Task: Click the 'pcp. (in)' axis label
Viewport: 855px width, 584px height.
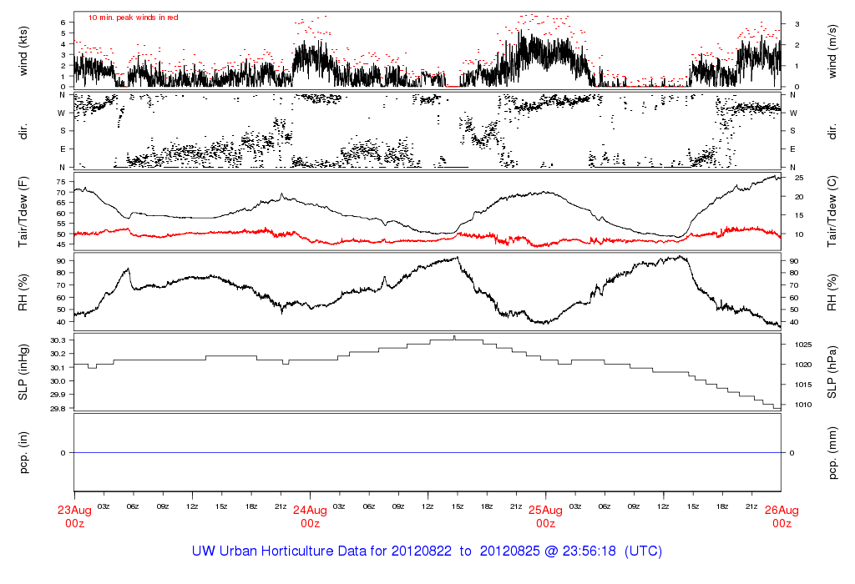Action: point(23,453)
